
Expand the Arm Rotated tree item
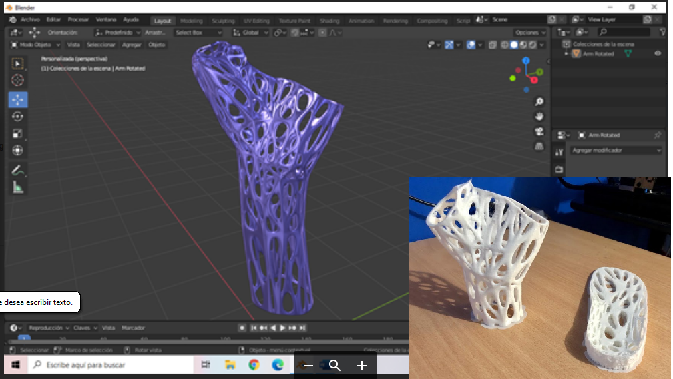coord(567,54)
